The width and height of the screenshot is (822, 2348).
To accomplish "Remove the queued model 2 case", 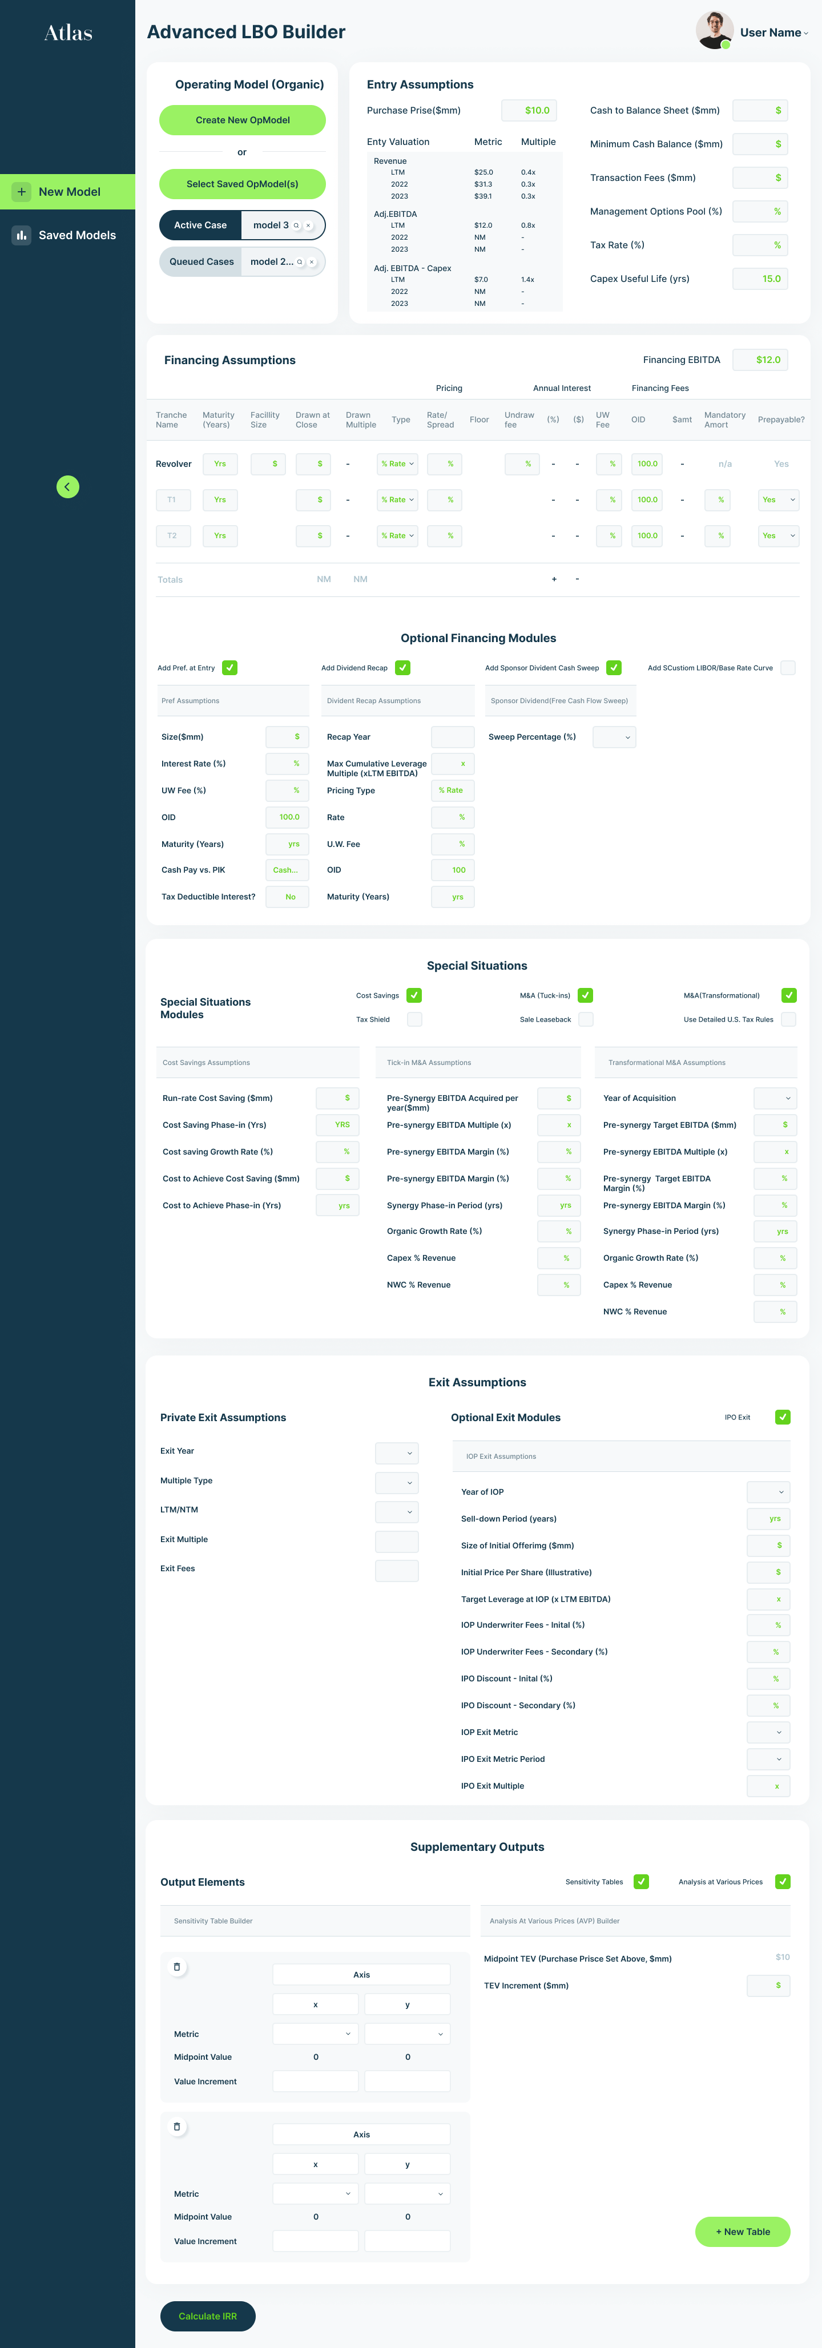I will click(x=312, y=261).
